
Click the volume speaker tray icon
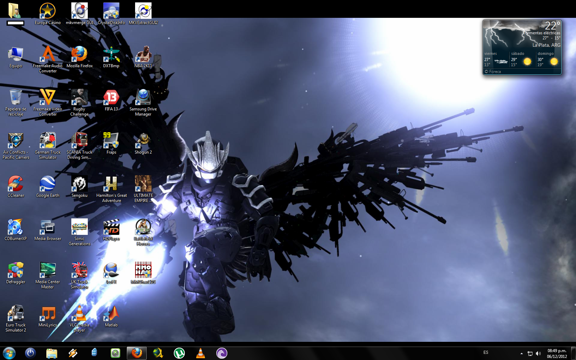[x=538, y=353]
